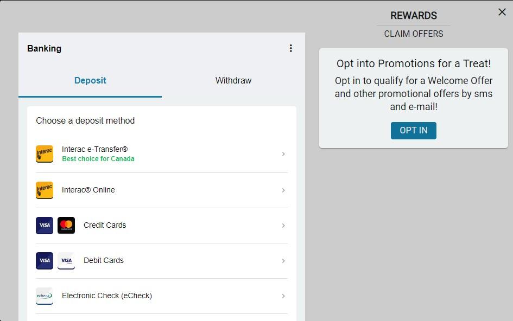The image size is (513, 321).
Task: Choose the Debit Cards deposit method label
Action: coord(104,260)
